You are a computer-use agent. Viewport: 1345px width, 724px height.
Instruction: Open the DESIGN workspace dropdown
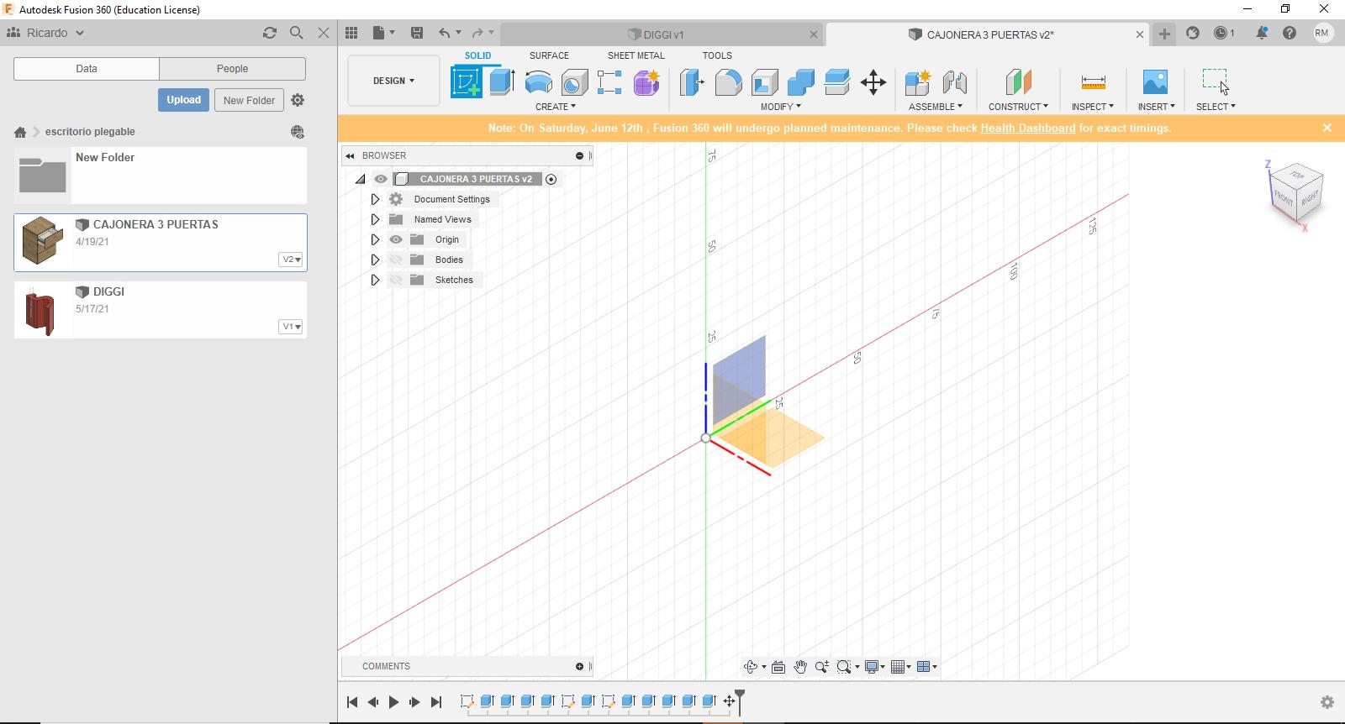click(393, 81)
